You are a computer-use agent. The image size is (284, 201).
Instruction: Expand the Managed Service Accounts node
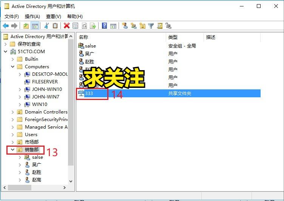12,127
